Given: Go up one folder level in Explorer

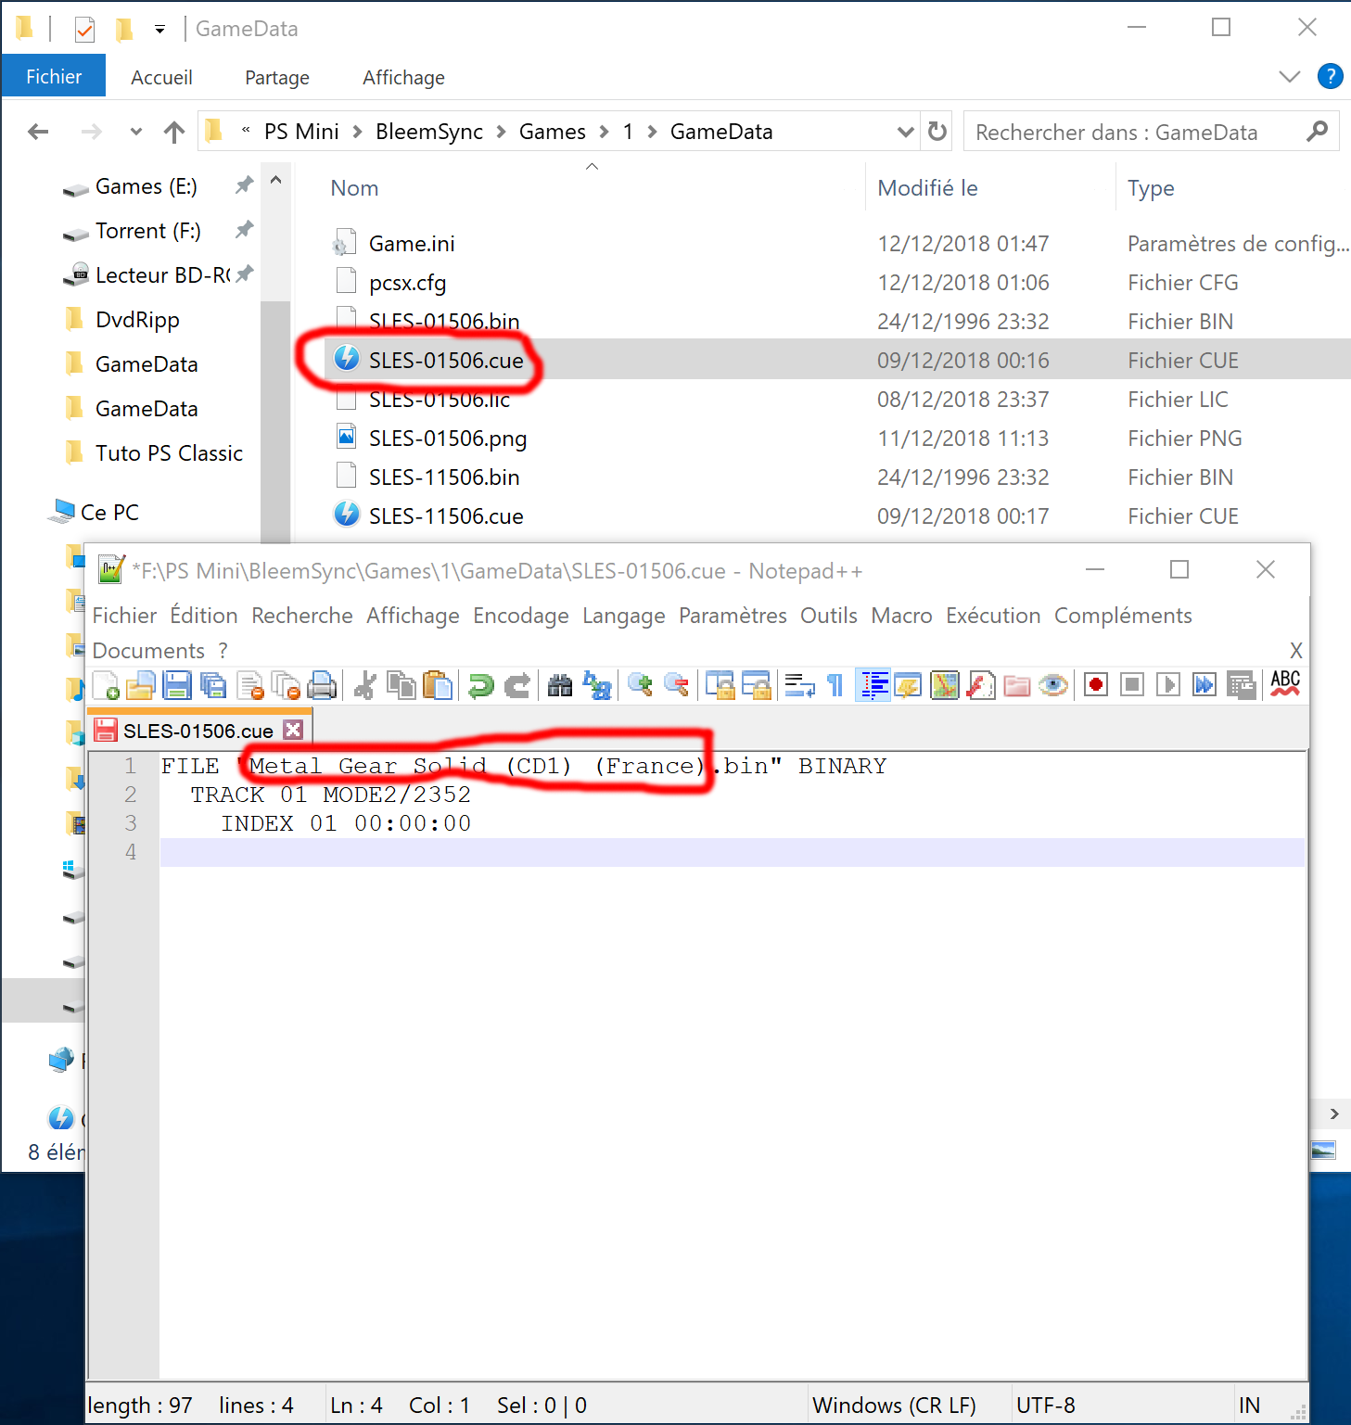Looking at the screenshot, I should [x=174, y=132].
